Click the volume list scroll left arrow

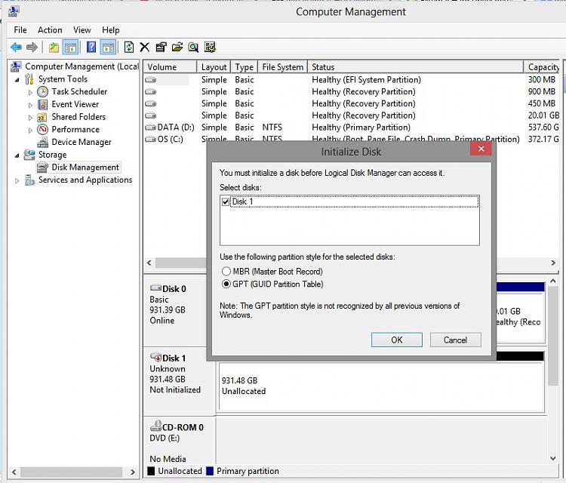coord(149,263)
